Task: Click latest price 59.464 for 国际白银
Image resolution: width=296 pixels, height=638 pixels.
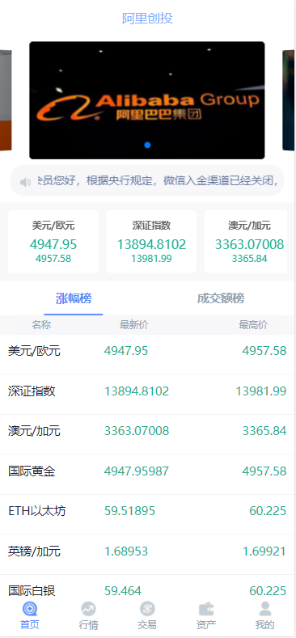Action: [123, 591]
